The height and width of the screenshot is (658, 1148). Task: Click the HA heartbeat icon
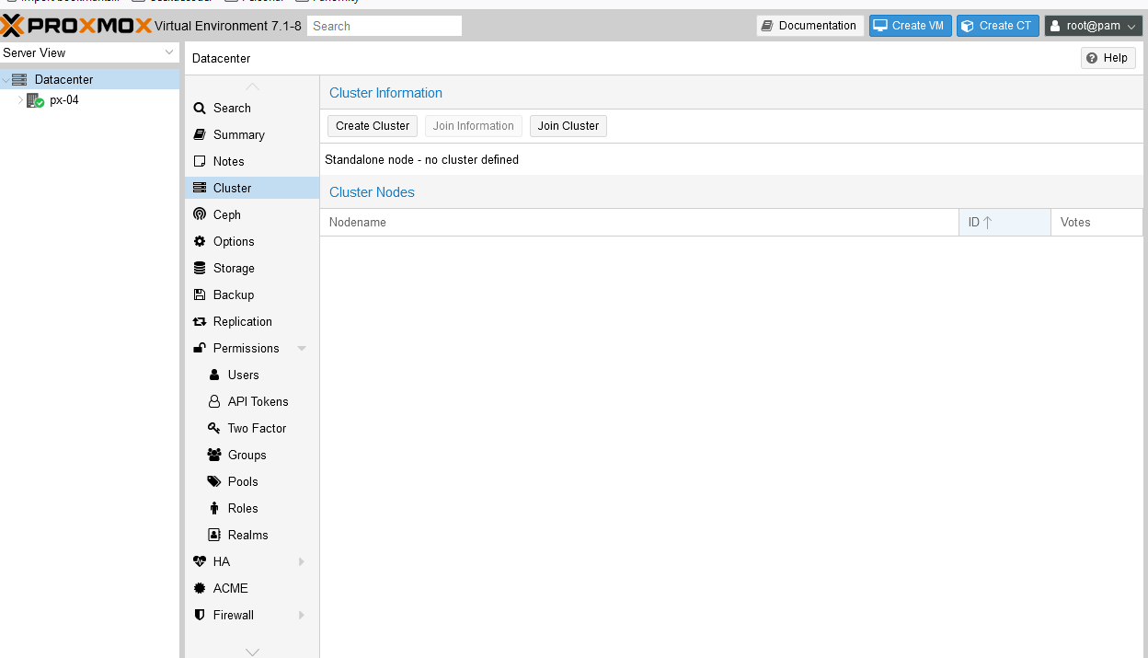pyautogui.click(x=200, y=561)
